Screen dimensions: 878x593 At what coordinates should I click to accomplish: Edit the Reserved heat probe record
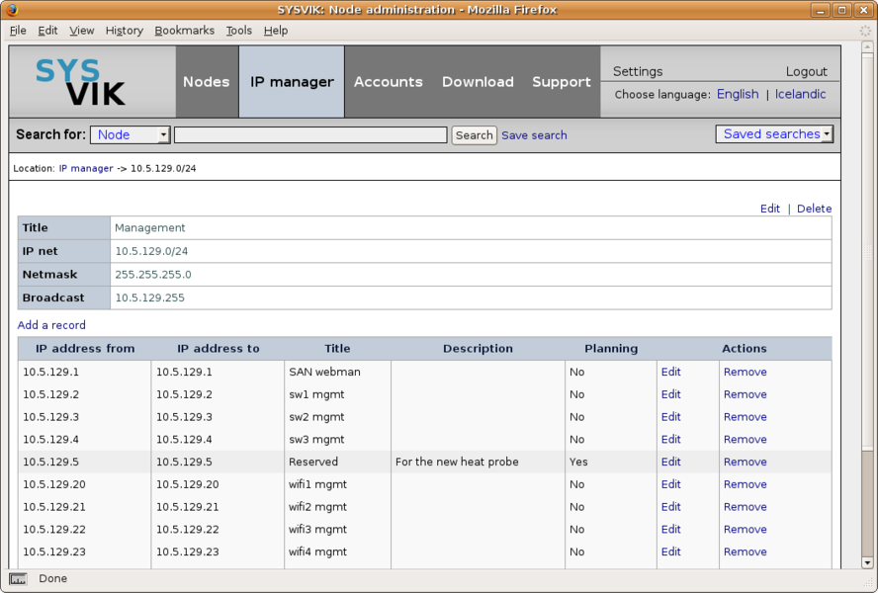(x=670, y=462)
